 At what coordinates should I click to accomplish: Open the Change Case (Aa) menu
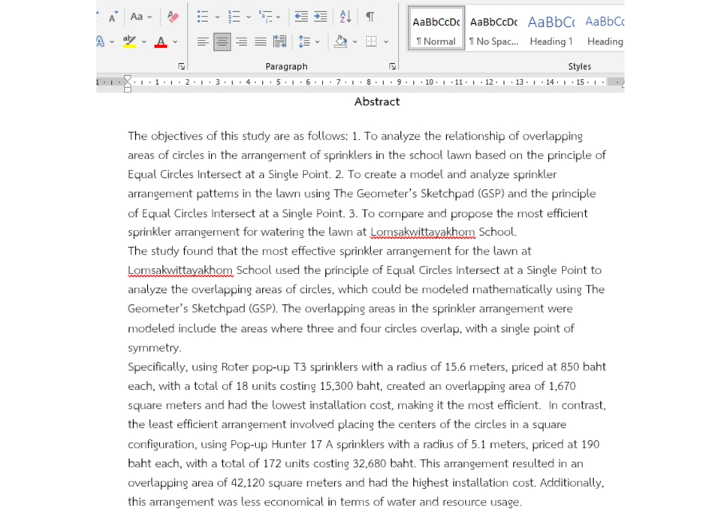140,17
